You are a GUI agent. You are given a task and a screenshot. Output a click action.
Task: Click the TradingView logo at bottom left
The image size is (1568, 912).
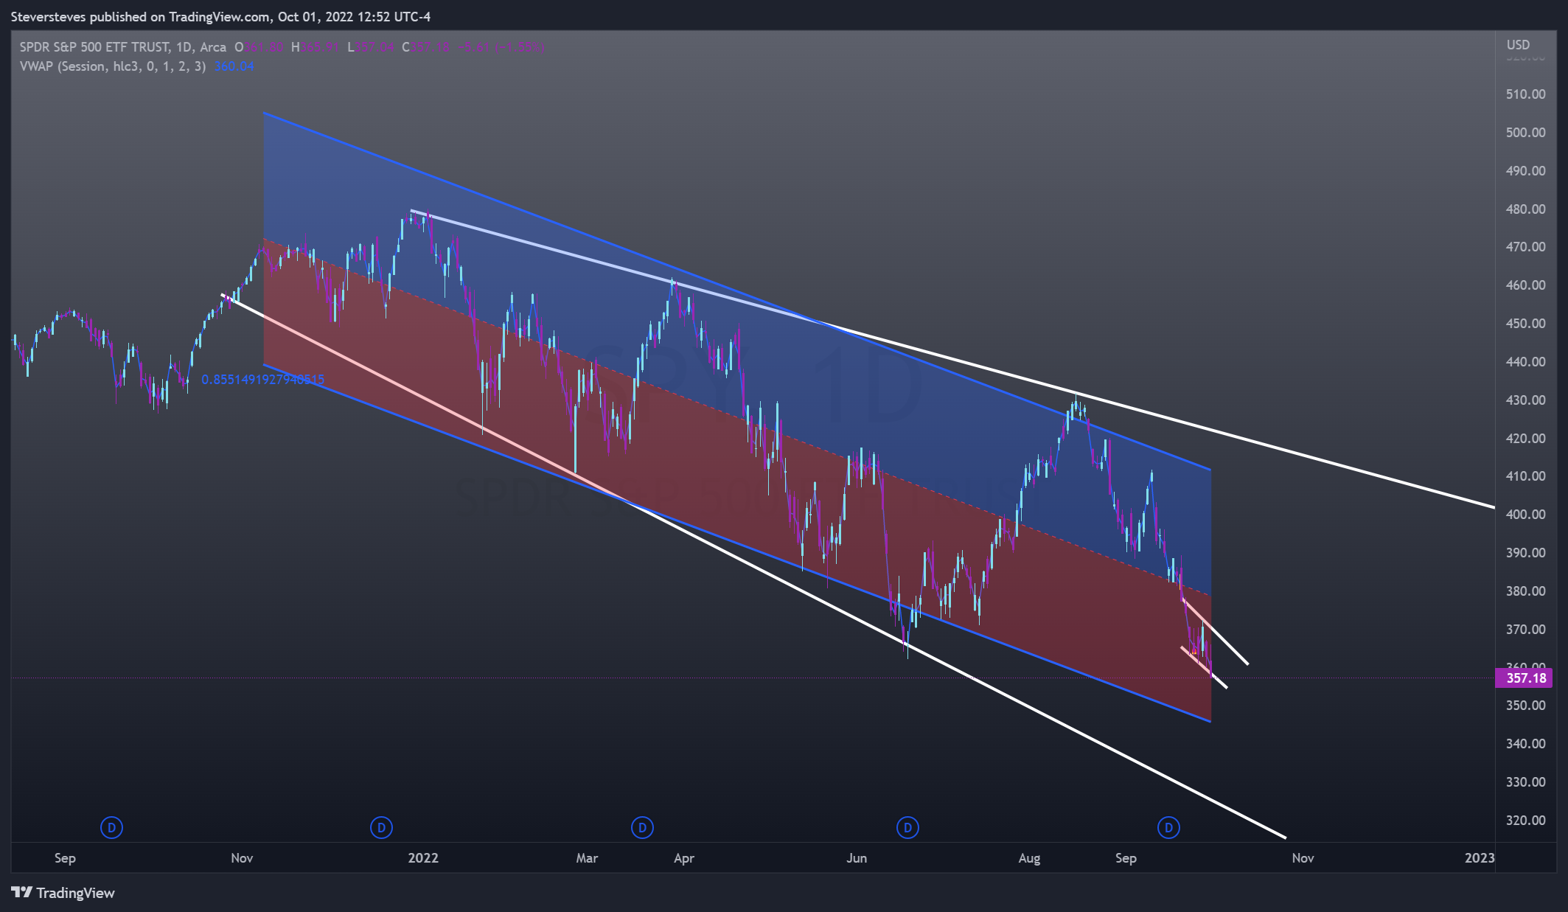[x=63, y=893]
